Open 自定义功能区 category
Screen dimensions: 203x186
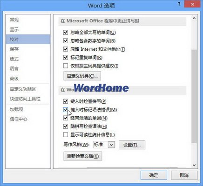coord(28,89)
